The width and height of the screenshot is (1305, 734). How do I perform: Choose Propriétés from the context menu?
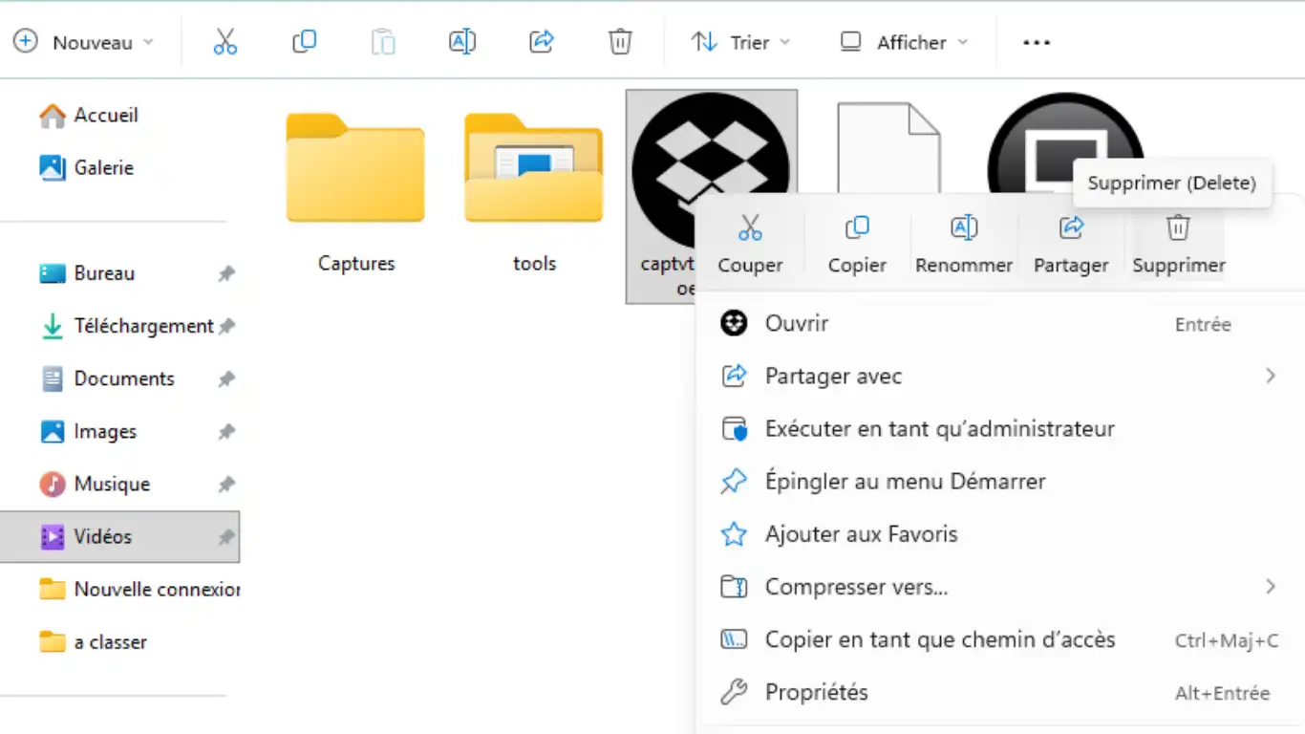tap(816, 692)
